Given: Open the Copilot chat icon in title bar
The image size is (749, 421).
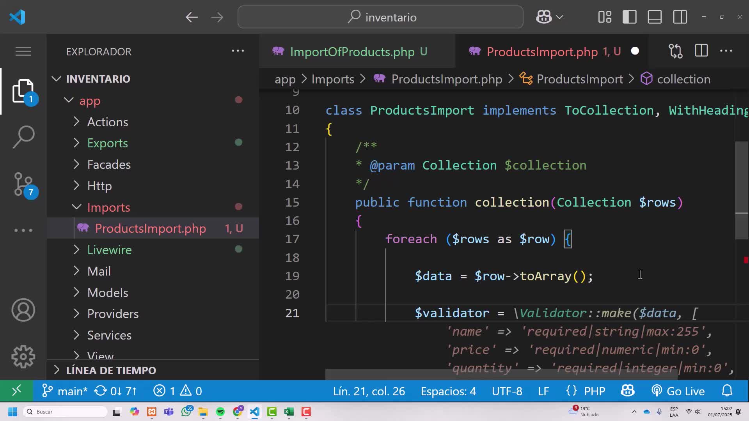Looking at the screenshot, I should [x=544, y=17].
